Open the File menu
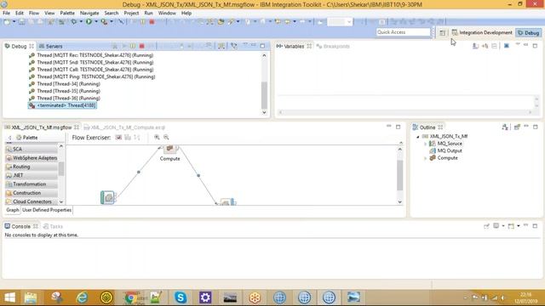The image size is (545, 306). (6, 13)
